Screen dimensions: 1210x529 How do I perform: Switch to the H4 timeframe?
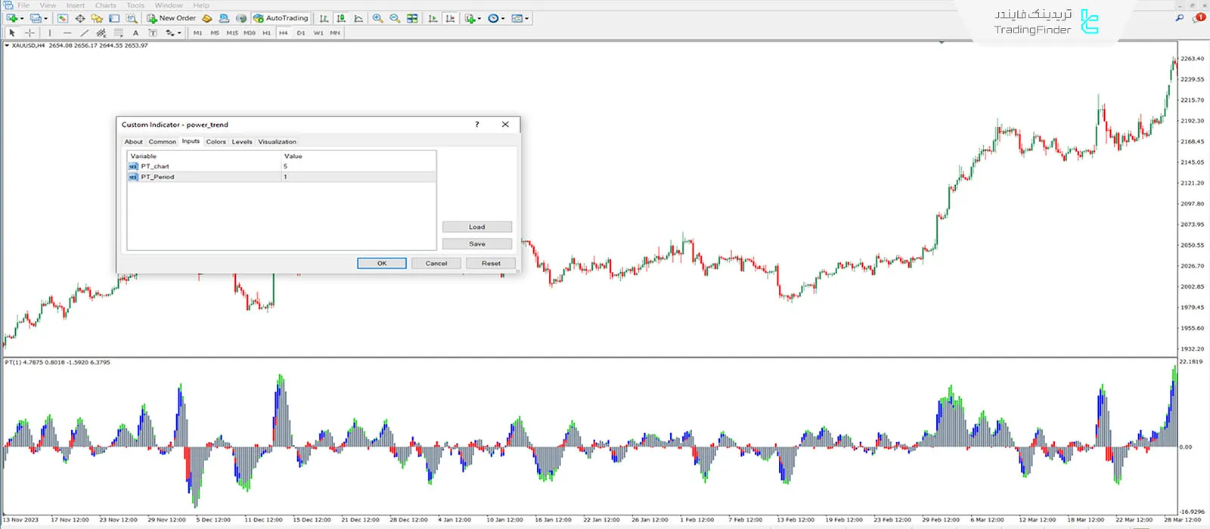pyautogui.click(x=283, y=33)
